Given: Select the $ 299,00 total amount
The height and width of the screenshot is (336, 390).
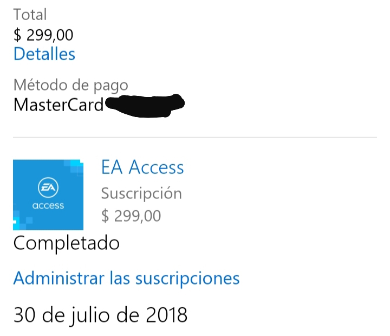Looking at the screenshot, I should click(43, 35).
